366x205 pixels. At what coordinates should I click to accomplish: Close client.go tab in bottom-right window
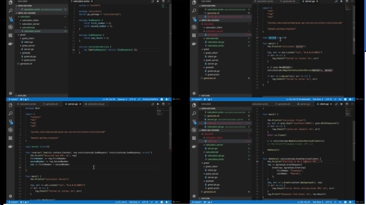tap(331, 104)
